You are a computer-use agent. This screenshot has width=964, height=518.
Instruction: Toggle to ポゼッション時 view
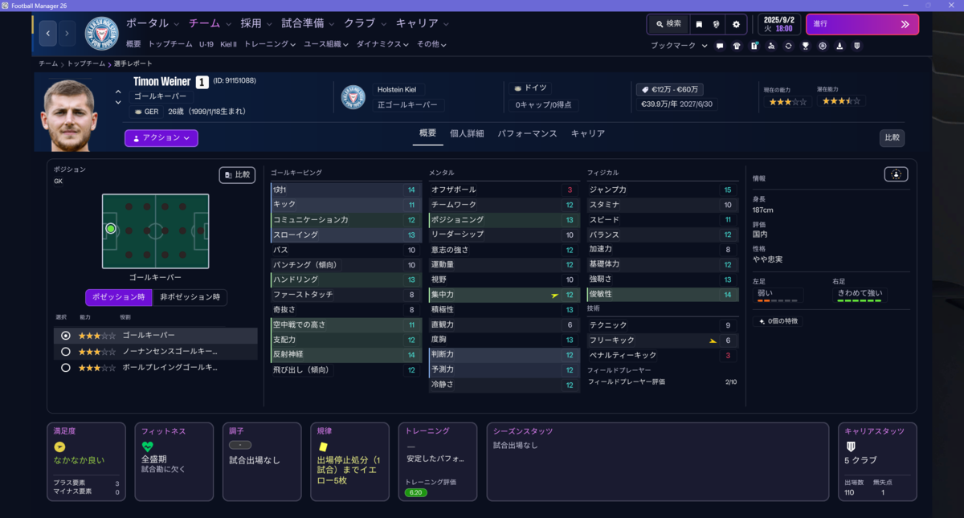[x=118, y=297]
